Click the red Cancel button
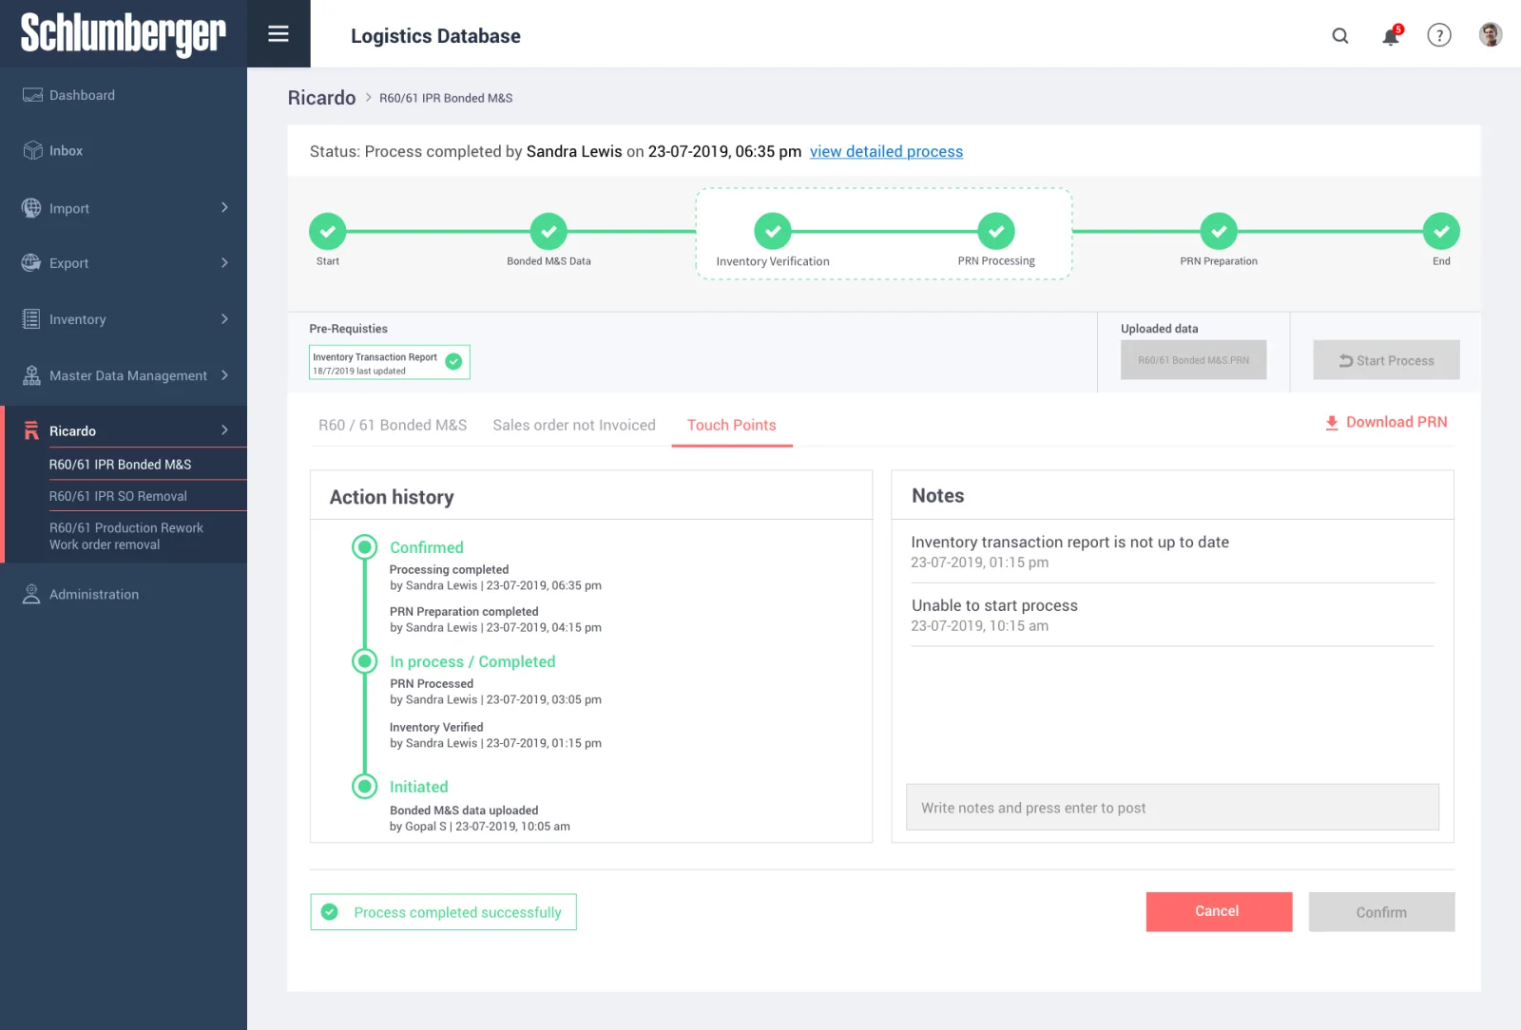Image resolution: width=1521 pixels, height=1030 pixels. point(1219,911)
